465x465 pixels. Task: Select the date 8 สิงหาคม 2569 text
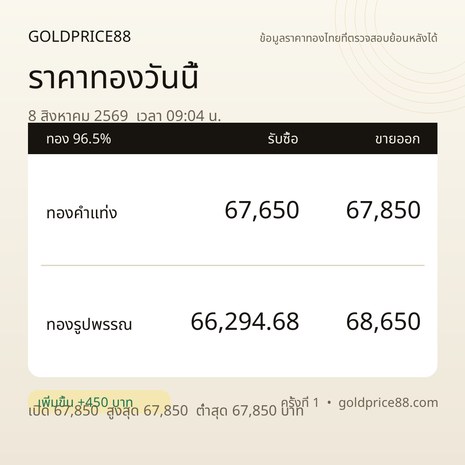point(78,116)
